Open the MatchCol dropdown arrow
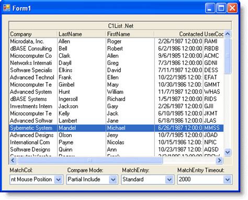Image resolution: width=248 pixels, height=200 pixels. (58, 180)
